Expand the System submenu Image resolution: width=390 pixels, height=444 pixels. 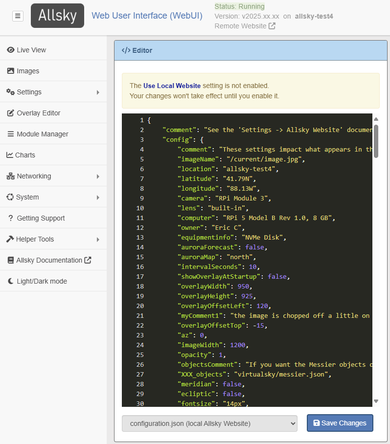pyautogui.click(x=98, y=197)
